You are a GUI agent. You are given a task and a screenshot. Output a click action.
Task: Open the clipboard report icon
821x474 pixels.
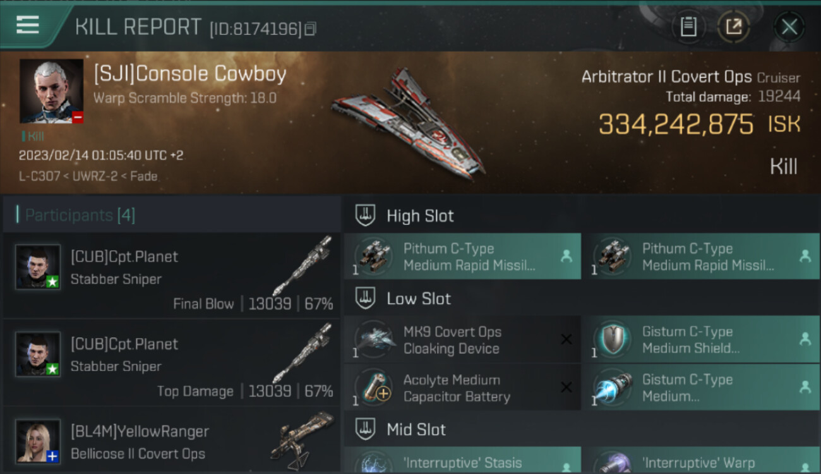click(x=688, y=27)
